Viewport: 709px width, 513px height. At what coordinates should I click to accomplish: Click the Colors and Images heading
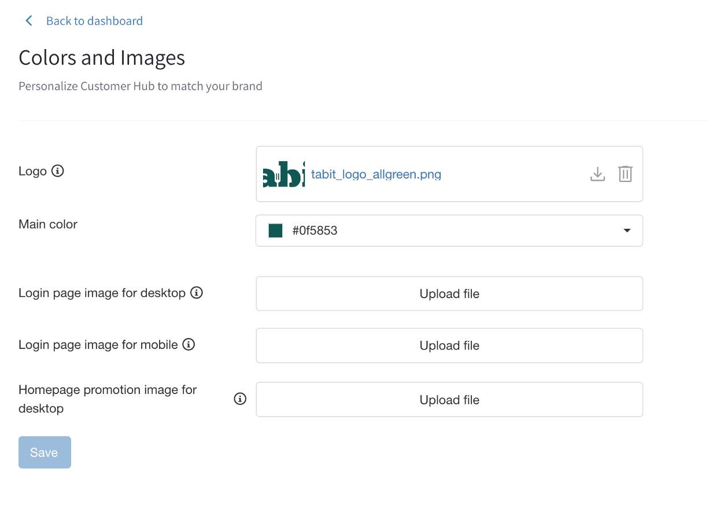pos(102,58)
